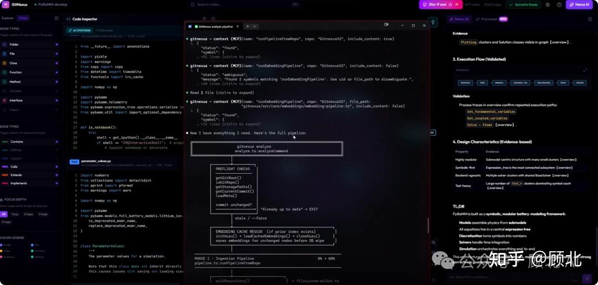Click the Interface node type icon

click(4, 101)
